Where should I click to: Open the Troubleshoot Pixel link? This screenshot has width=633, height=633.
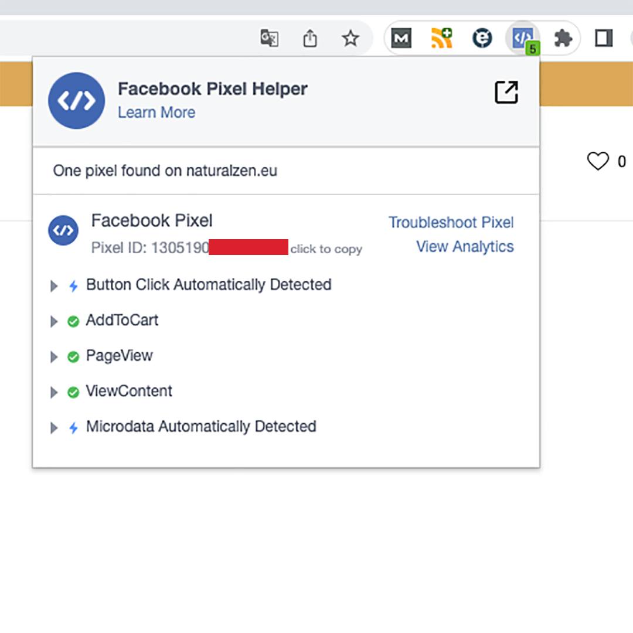[451, 222]
